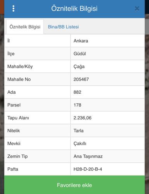Select the Pafta value H28-D-20-B-4
Viewport: 149px width, 194px height.
[88, 169]
